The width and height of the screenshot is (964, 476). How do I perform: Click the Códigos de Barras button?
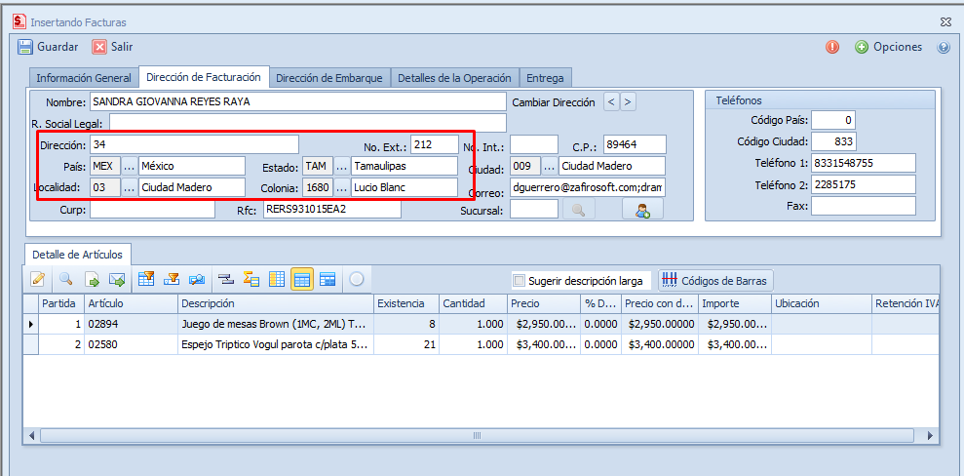tap(715, 281)
